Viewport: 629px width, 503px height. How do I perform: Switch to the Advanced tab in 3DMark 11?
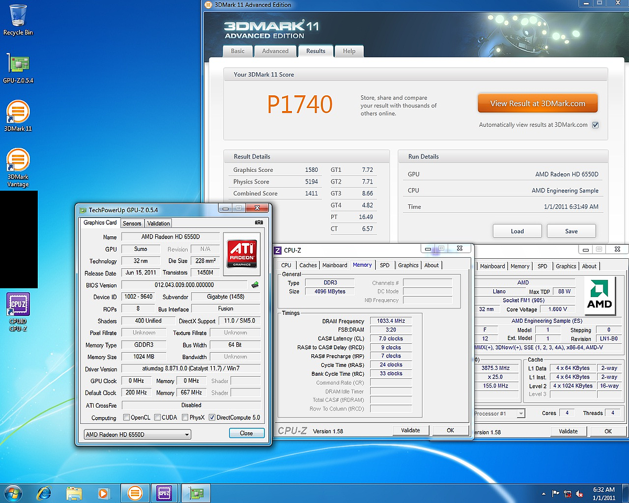[275, 51]
